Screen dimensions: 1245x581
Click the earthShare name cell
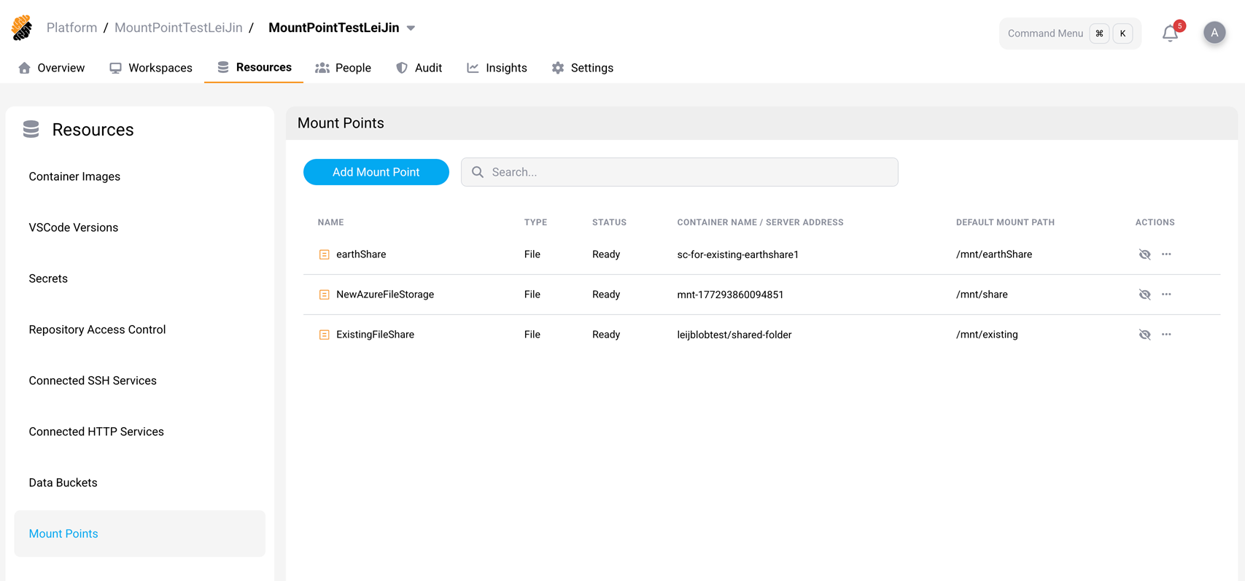[x=361, y=254]
